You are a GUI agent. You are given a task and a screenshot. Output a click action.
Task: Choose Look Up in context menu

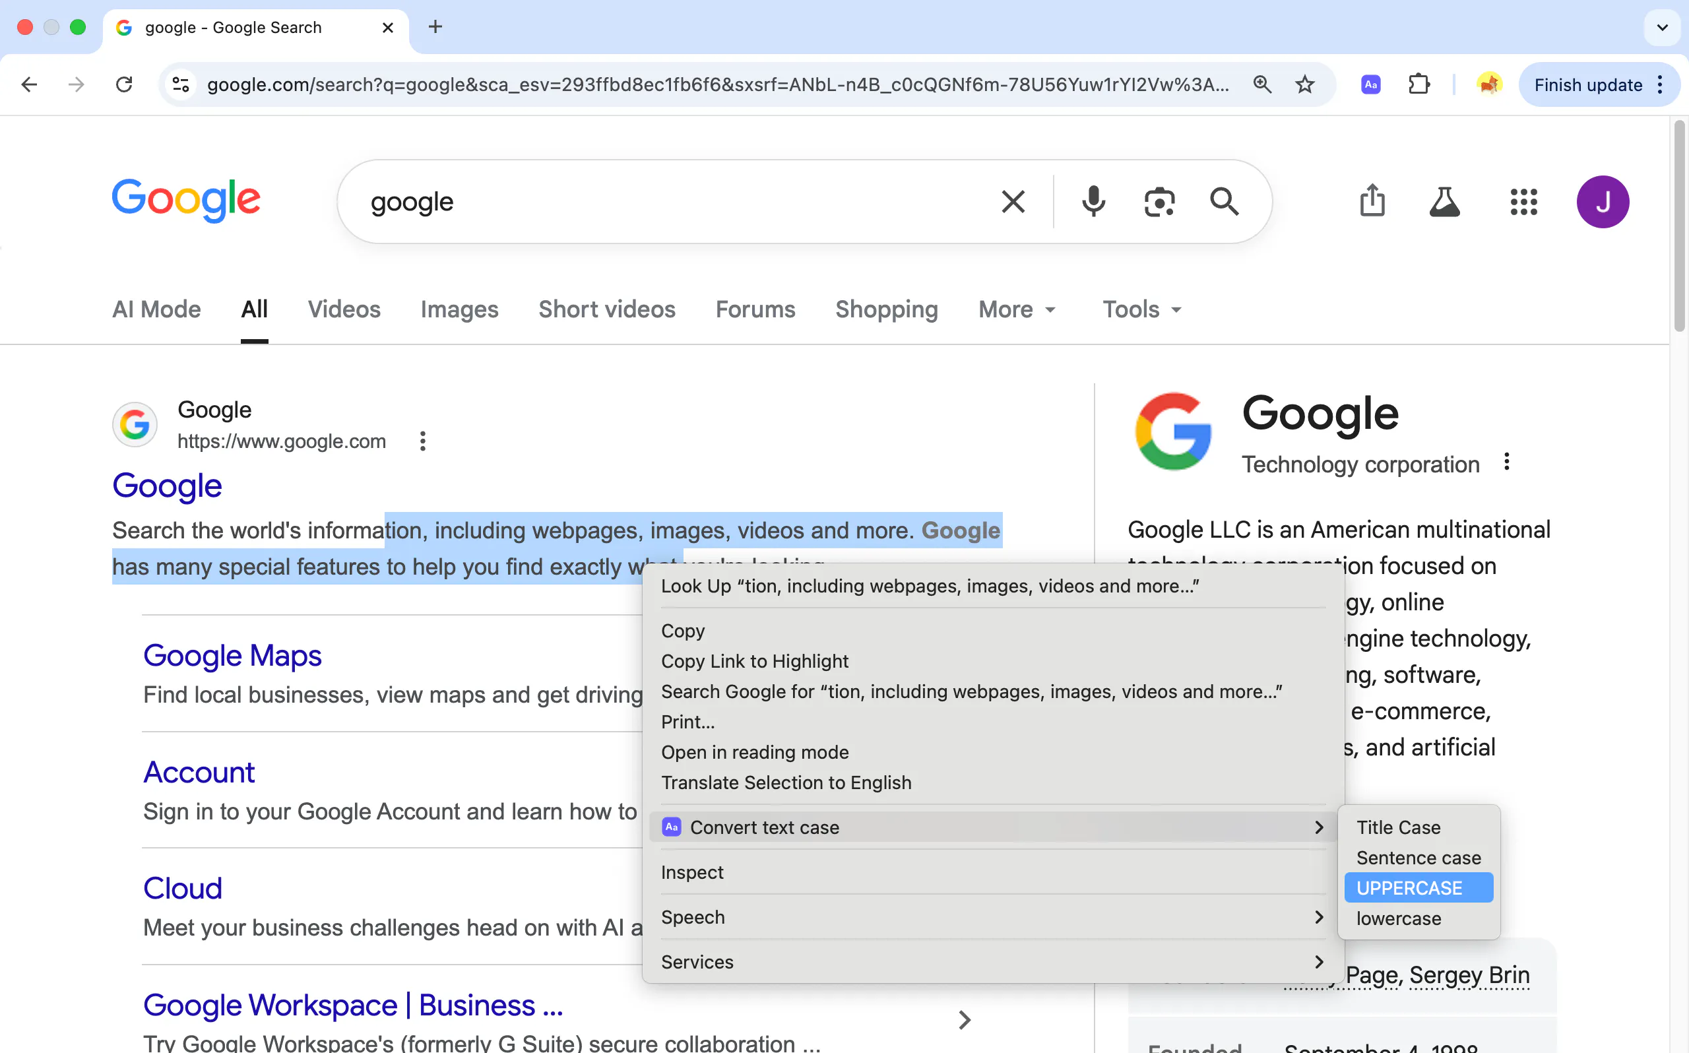993,586
